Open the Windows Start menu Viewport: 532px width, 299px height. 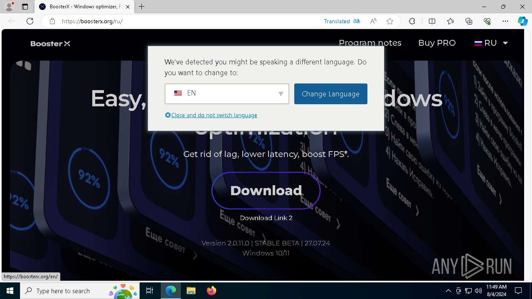pyautogui.click(x=10, y=291)
